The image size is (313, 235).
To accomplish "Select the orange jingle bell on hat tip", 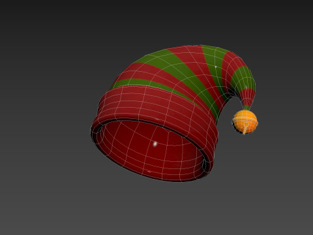I will [245, 122].
